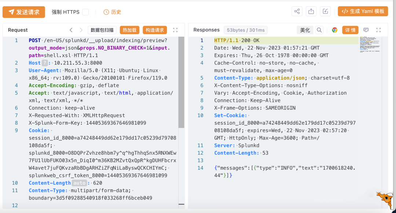Click the share icon
This screenshot has height=213, width=396.
(297, 11)
